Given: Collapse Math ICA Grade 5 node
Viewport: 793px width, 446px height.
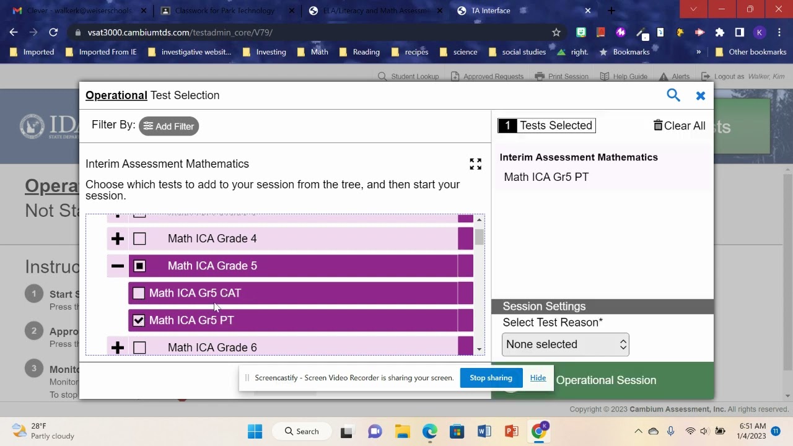Looking at the screenshot, I should click(x=118, y=266).
